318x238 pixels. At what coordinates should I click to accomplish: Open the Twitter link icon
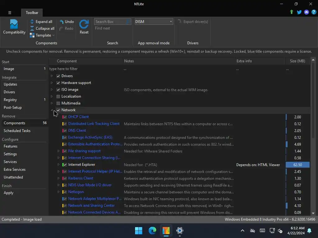point(299,12)
